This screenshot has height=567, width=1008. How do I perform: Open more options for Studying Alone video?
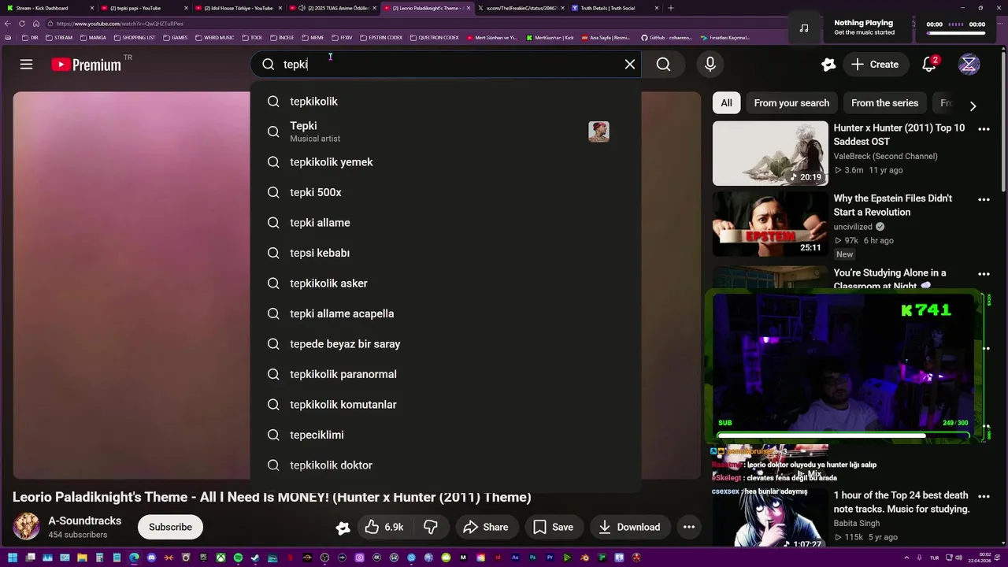coord(984,274)
